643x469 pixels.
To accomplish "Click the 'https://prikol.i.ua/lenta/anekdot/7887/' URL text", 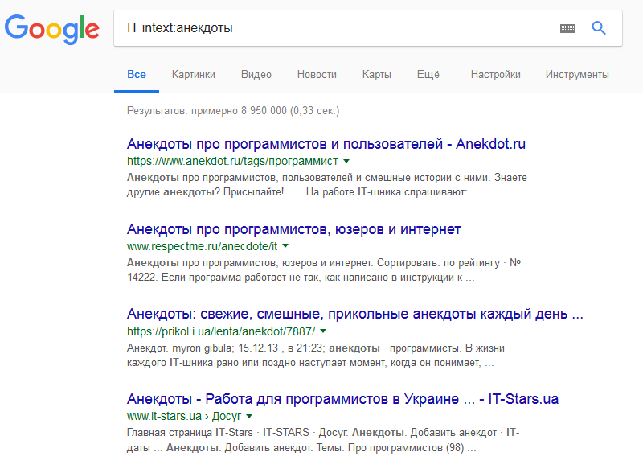I will click(x=221, y=331).
